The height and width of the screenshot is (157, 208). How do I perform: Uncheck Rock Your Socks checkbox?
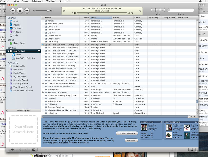46,24
